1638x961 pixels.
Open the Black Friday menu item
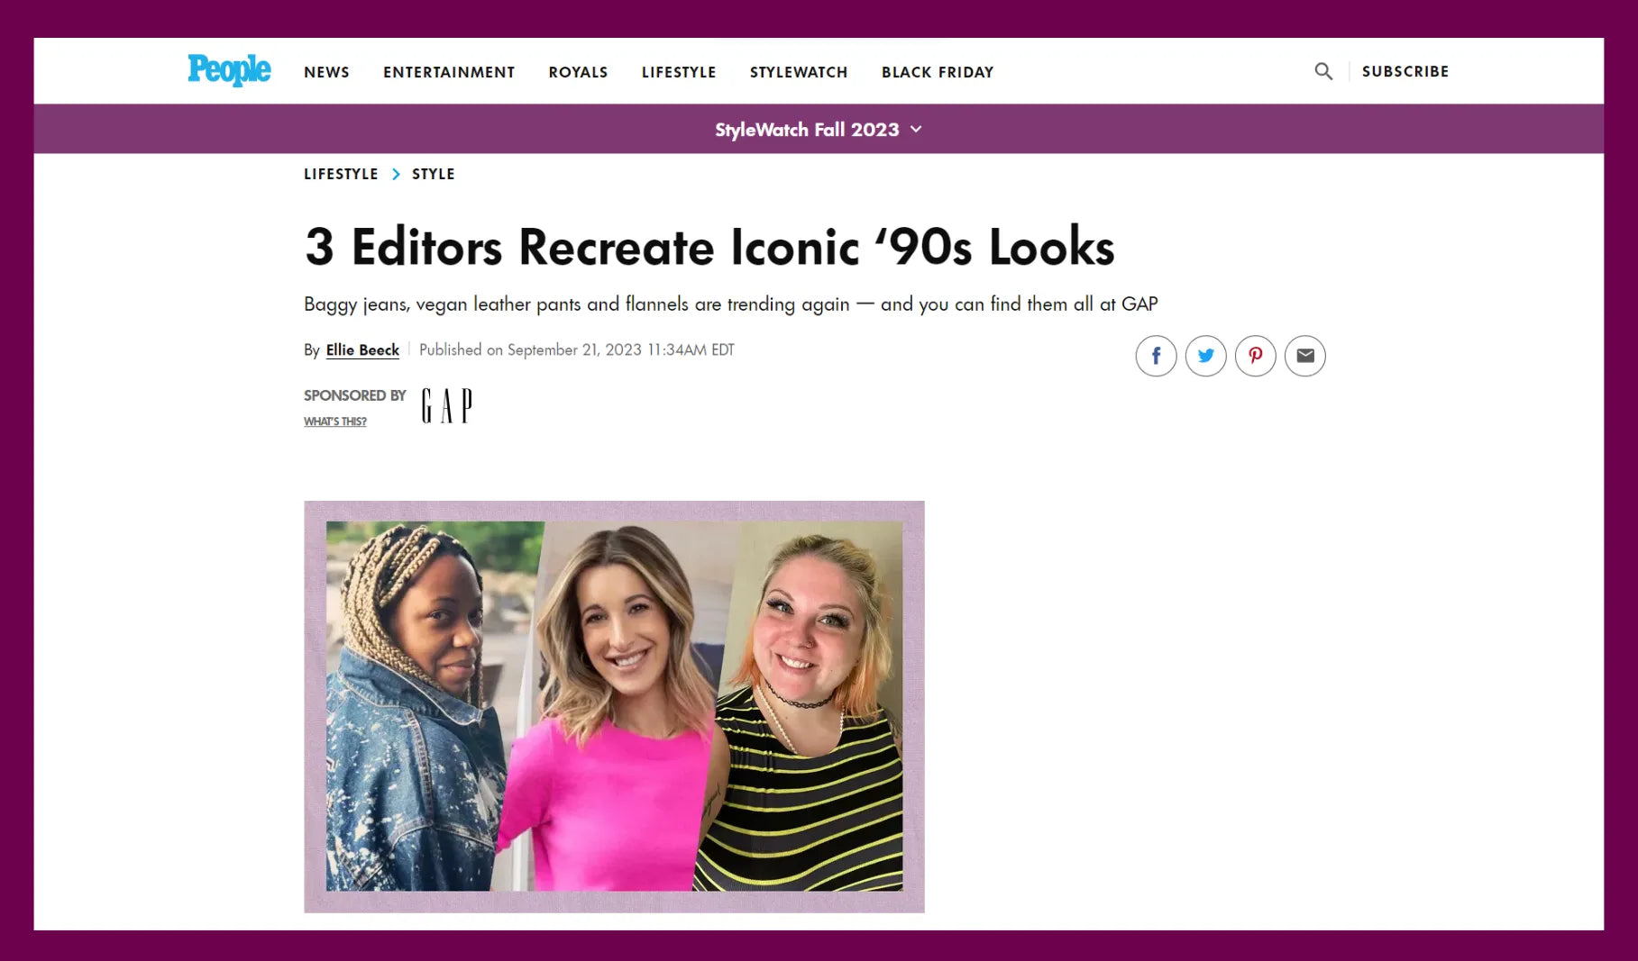pos(938,72)
